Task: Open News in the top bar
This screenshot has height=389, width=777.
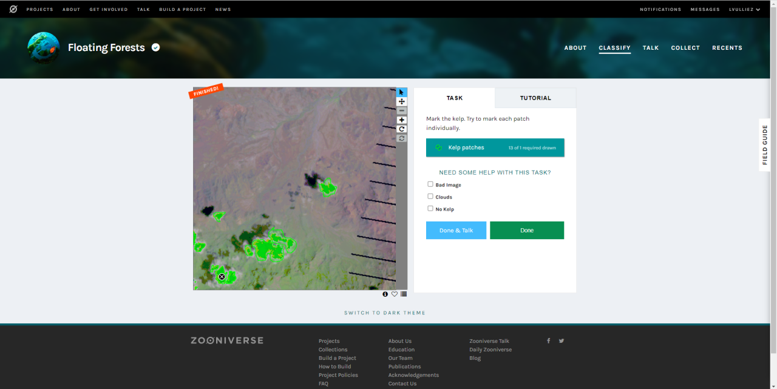Action: pos(223,10)
